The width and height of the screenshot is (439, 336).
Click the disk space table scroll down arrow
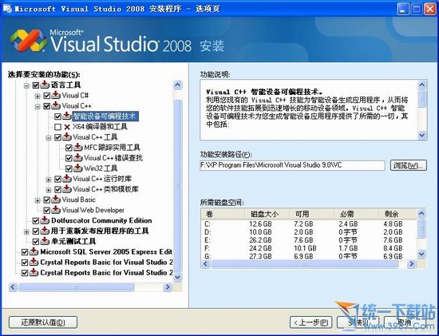(x=421, y=254)
